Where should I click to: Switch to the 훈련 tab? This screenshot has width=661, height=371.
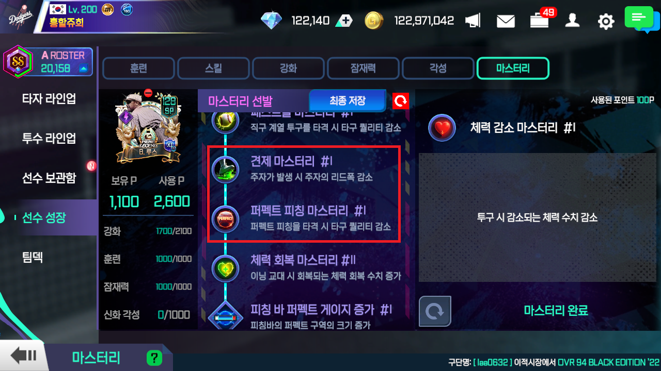[138, 69]
